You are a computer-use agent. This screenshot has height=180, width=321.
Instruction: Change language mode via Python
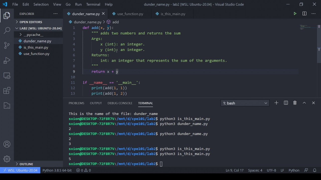[294, 170]
